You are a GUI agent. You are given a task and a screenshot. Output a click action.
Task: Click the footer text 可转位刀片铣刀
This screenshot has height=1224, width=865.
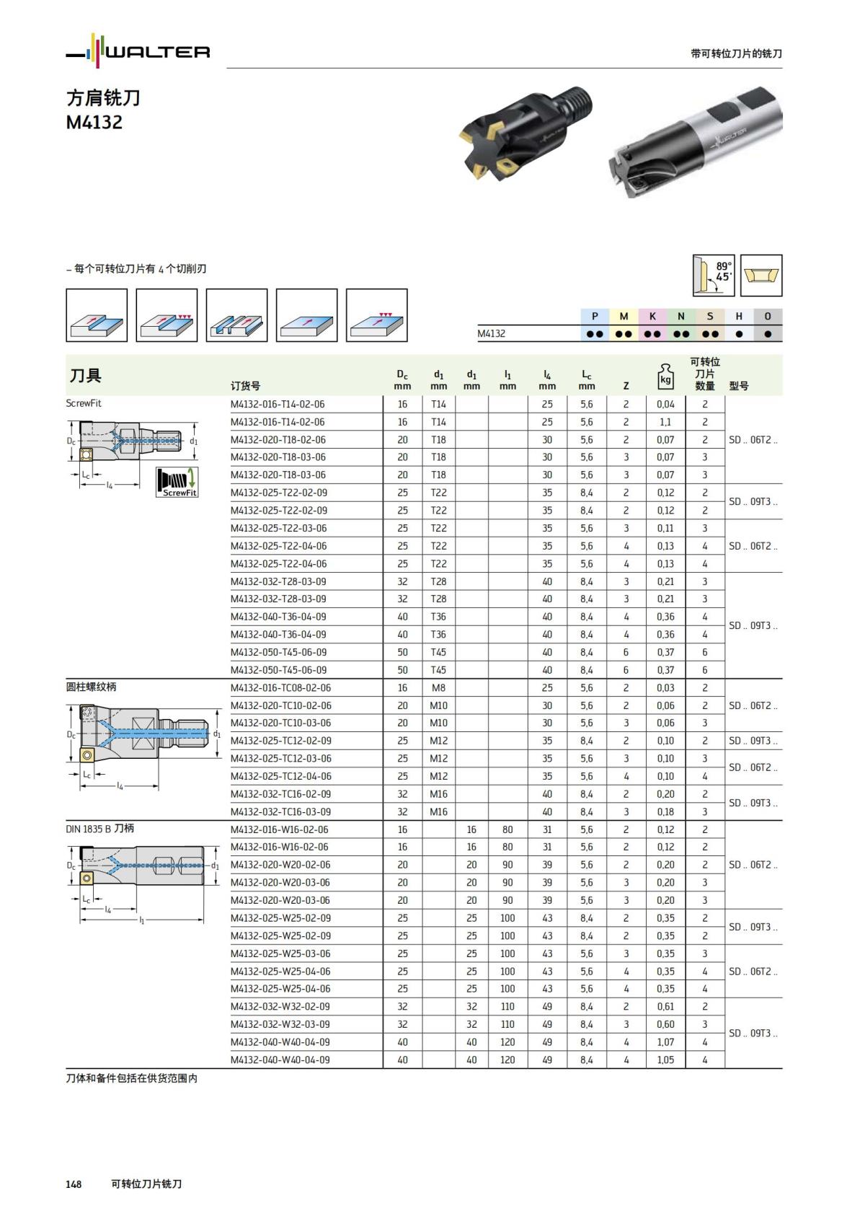pos(146,1184)
